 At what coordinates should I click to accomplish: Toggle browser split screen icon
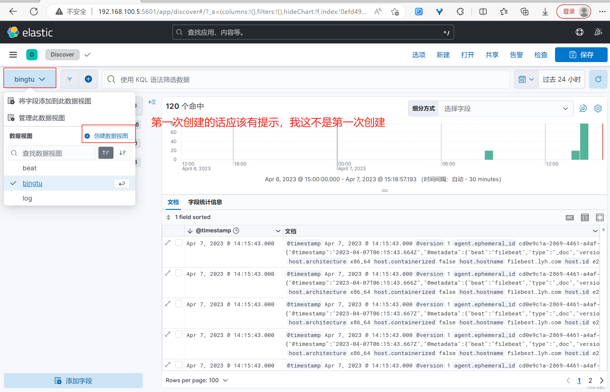coord(483,12)
